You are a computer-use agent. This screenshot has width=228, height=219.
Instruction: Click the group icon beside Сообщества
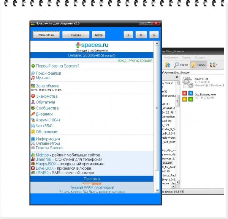click(x=33, y=108)
